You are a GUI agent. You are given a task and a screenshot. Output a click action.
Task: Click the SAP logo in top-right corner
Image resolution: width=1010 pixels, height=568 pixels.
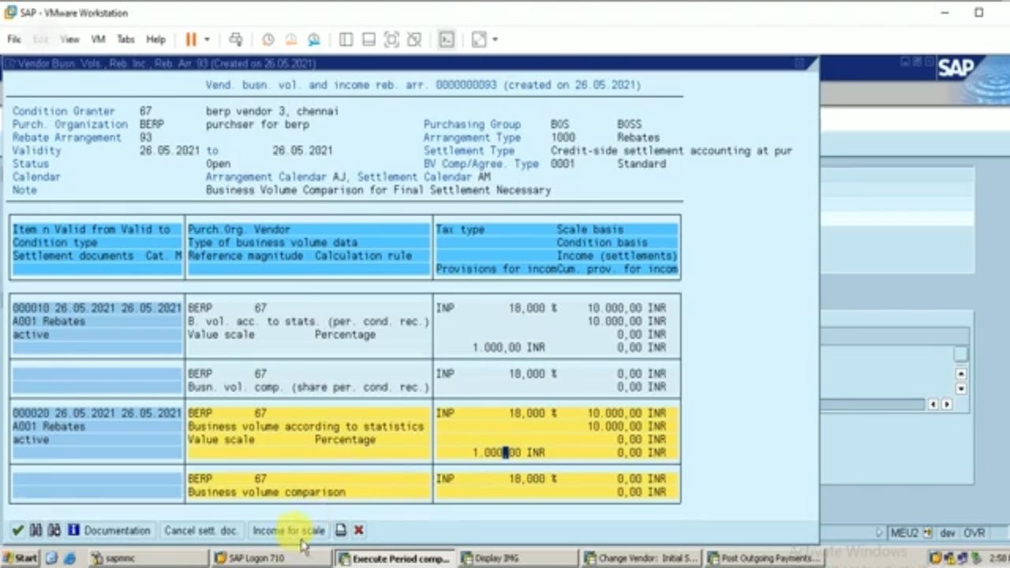956,69
